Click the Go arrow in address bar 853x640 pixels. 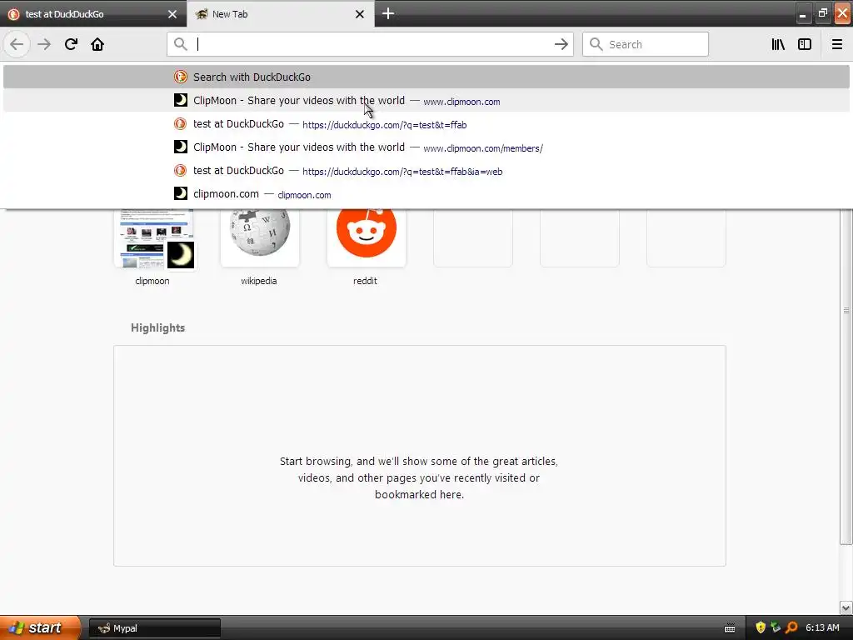point(561,44)
